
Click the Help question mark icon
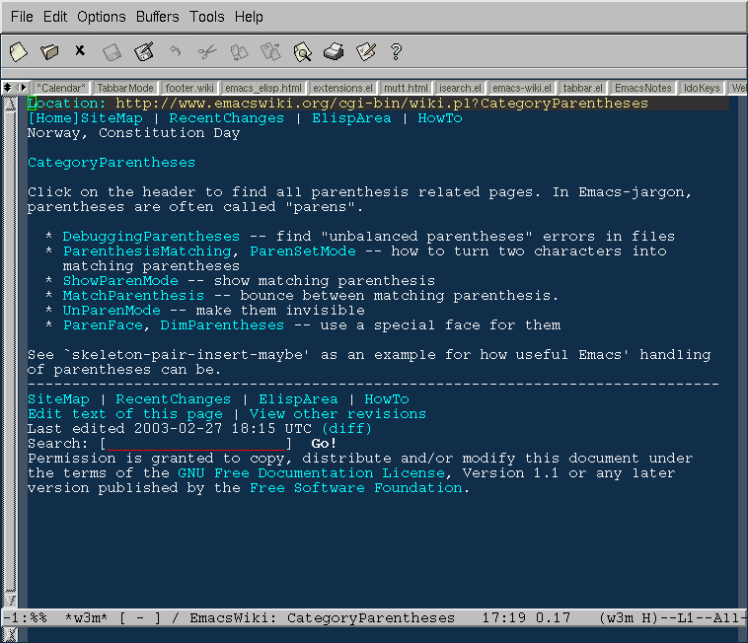click(x=397, y=51)
